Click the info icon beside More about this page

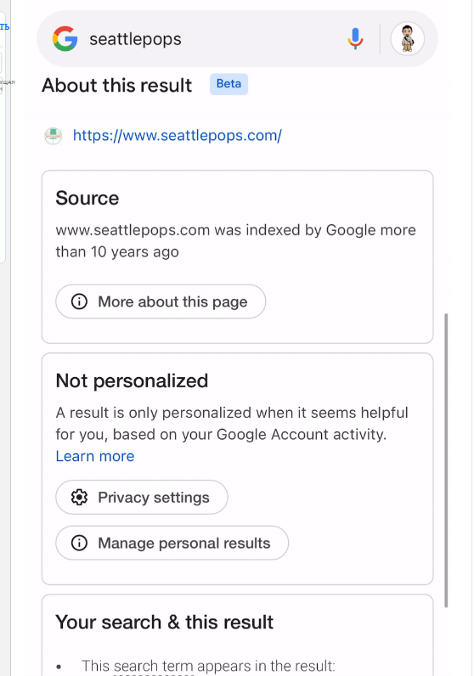tap(79, 301)
